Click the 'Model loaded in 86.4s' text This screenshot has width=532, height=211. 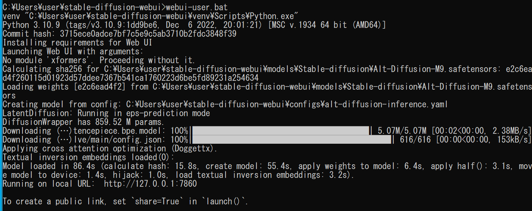pyautogui.click(x=50, y=166)
